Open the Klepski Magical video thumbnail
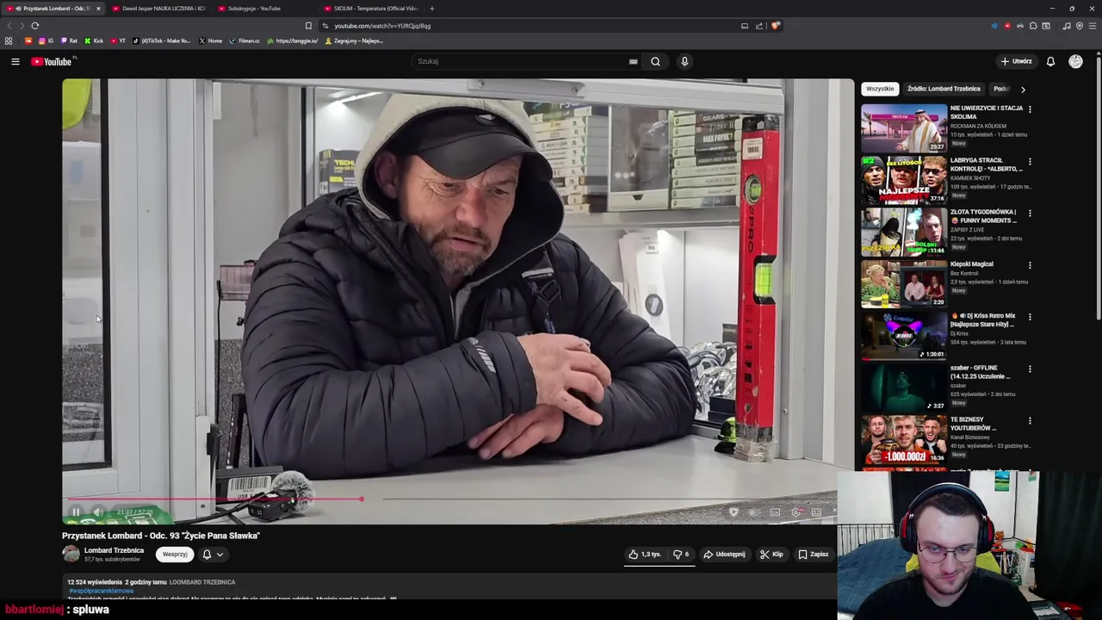 click(x=904, y=284)
